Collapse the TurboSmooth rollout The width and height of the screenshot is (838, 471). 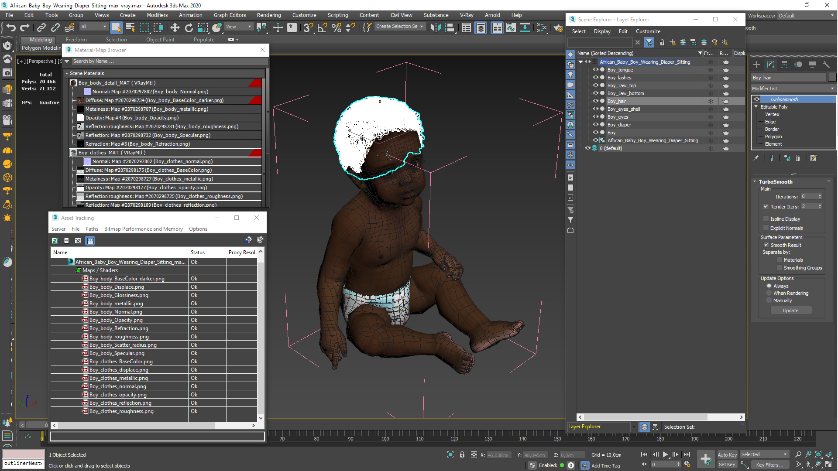click(755, 182)
